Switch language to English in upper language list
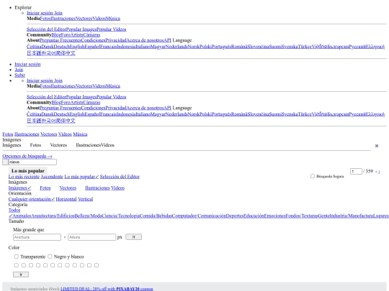Image resolution: width=389 pixels, height=291 pixels. point(77,47)
